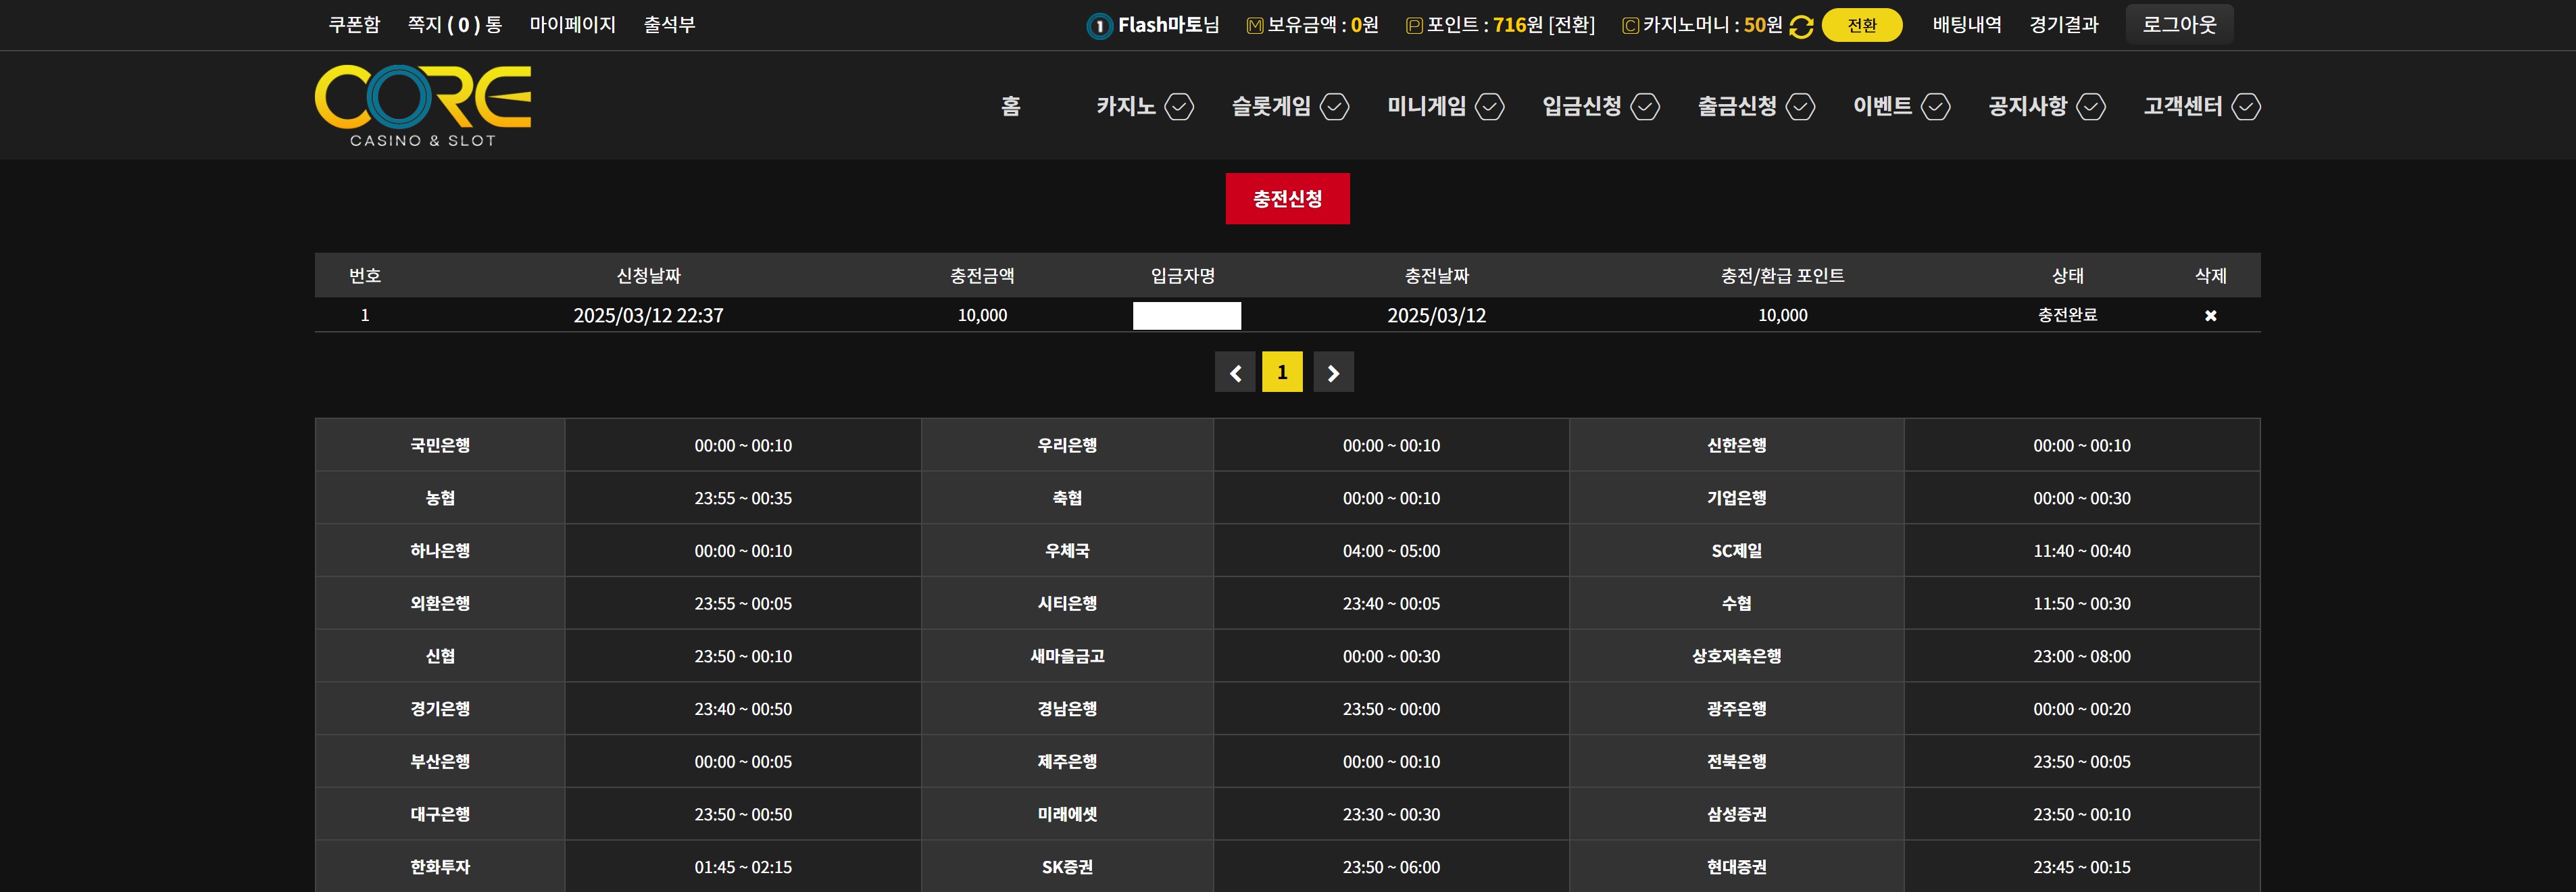2576x892 pixels.
Task: Select page number 1
Action: [x=1282, y=372]
